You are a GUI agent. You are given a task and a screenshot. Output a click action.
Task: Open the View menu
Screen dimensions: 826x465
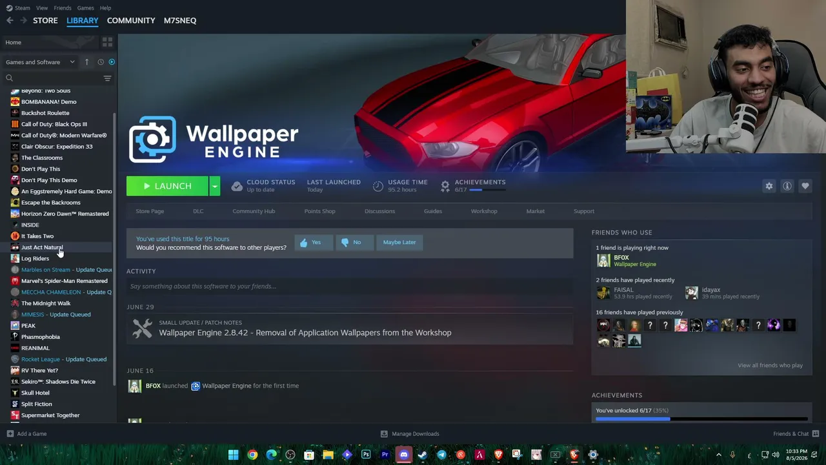(42, 8)
